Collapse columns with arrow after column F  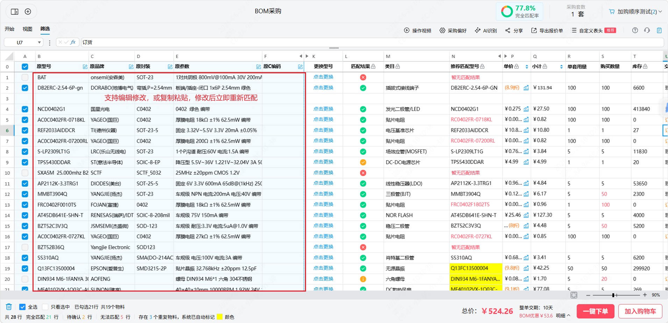300,56
